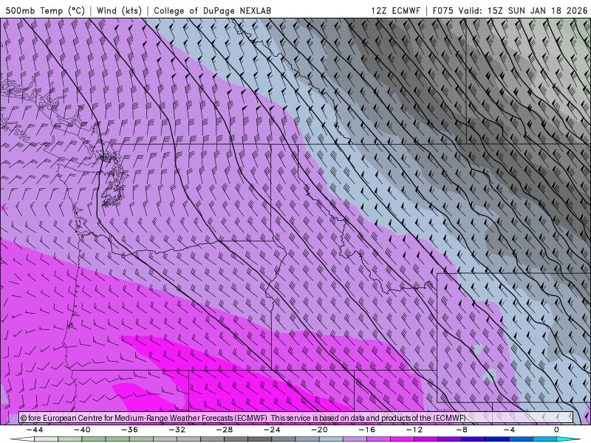The height and width of the screenshot is (443, 591).
Task: Click the -16 colorbar label
Action: pos(367,430)
